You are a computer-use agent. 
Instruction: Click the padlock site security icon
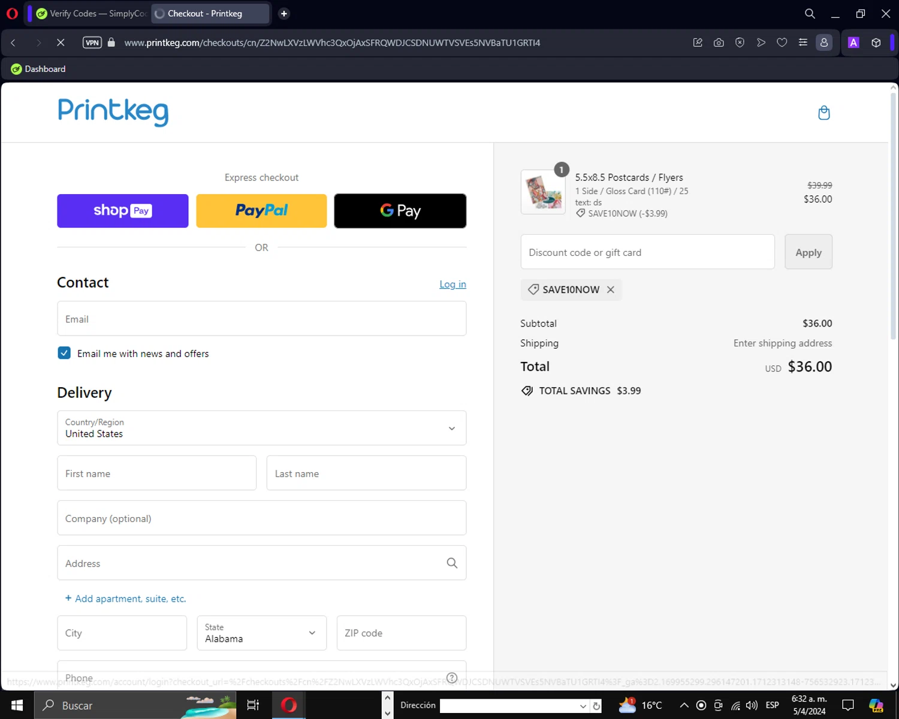tap(111, 43)
